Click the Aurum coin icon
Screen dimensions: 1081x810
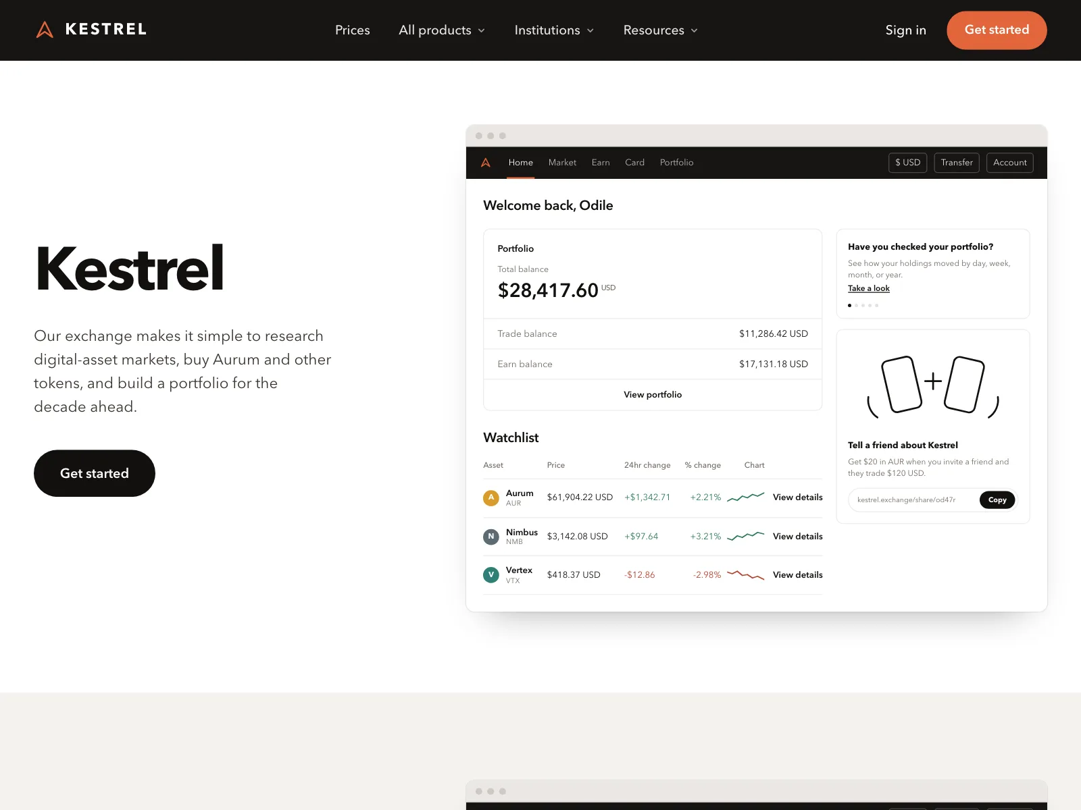click(491, 497)
